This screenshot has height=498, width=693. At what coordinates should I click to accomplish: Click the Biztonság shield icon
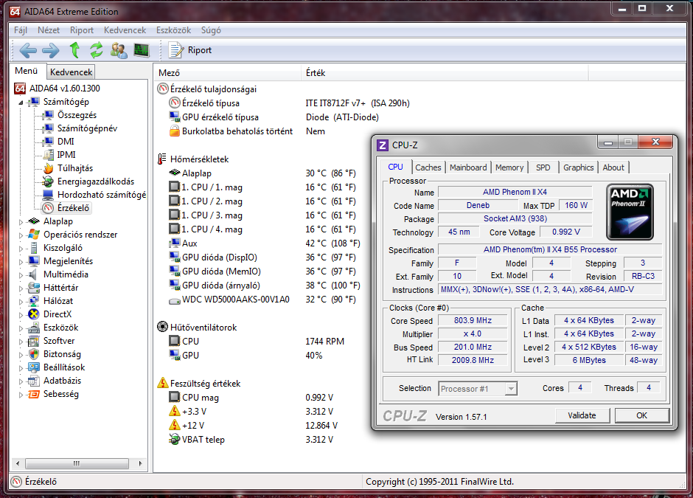(34, 354)
